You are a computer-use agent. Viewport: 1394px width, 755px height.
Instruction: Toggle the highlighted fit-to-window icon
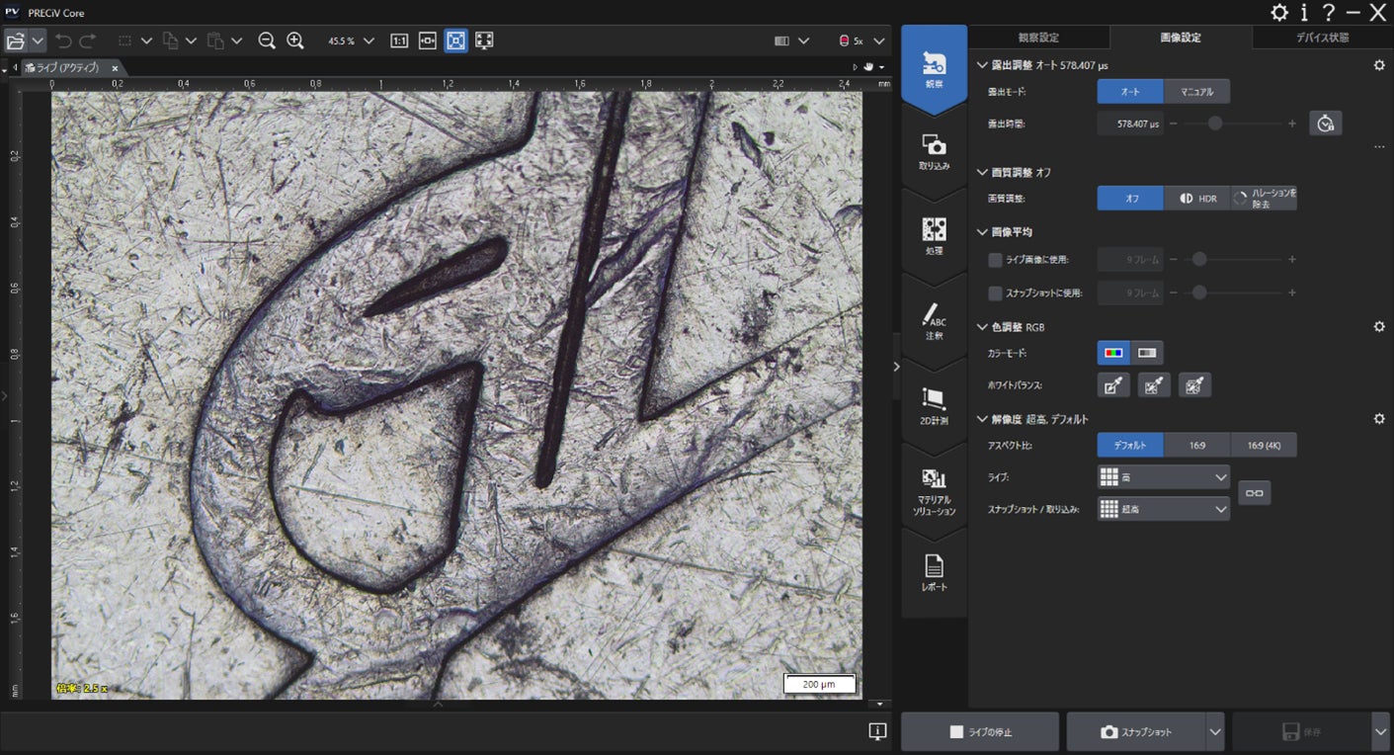[x=455, y=41]
